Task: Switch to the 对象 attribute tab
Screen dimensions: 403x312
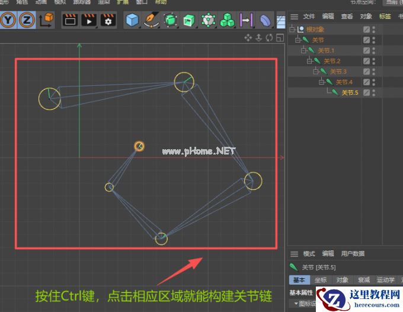Action: (343, 280)
